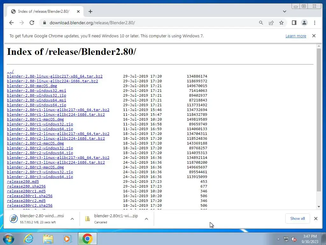Click blender-2.80rc2-windows32.zip link

coord(40,148)
